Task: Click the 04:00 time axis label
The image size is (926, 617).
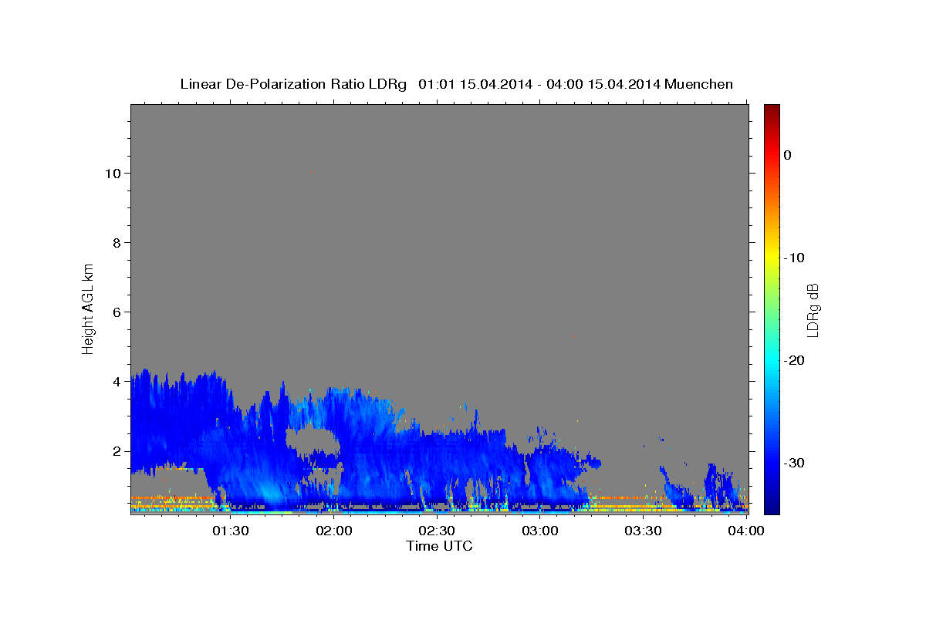Action: [x=746, y=531]
